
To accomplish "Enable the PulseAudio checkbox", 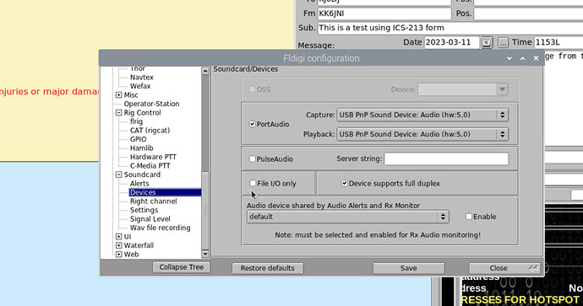I will tap(253, 158).
